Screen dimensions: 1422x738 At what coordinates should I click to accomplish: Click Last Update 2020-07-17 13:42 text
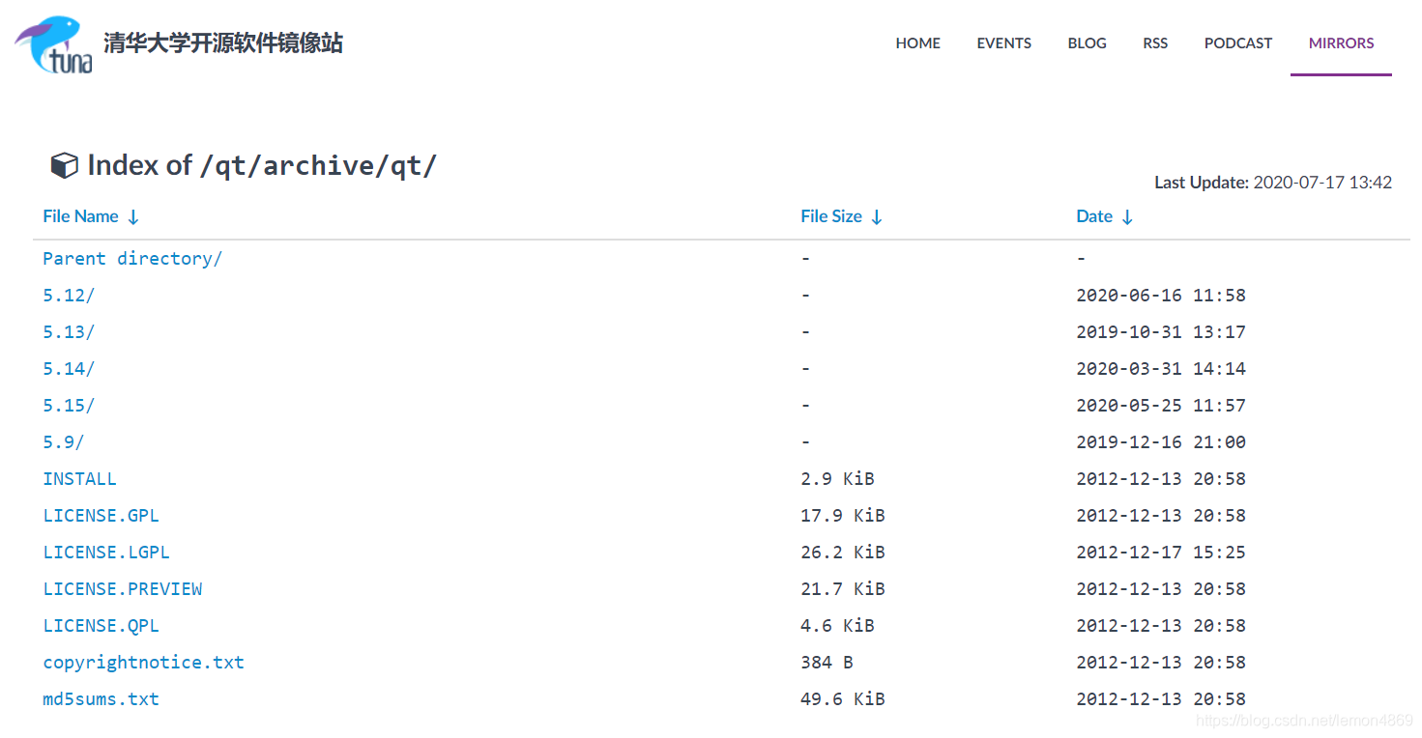(1273, 183)
